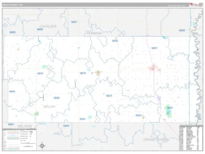Select PARK RIVER row in ZIP index
The width and height of the screenshot is (205, 154).
[190, 145]
